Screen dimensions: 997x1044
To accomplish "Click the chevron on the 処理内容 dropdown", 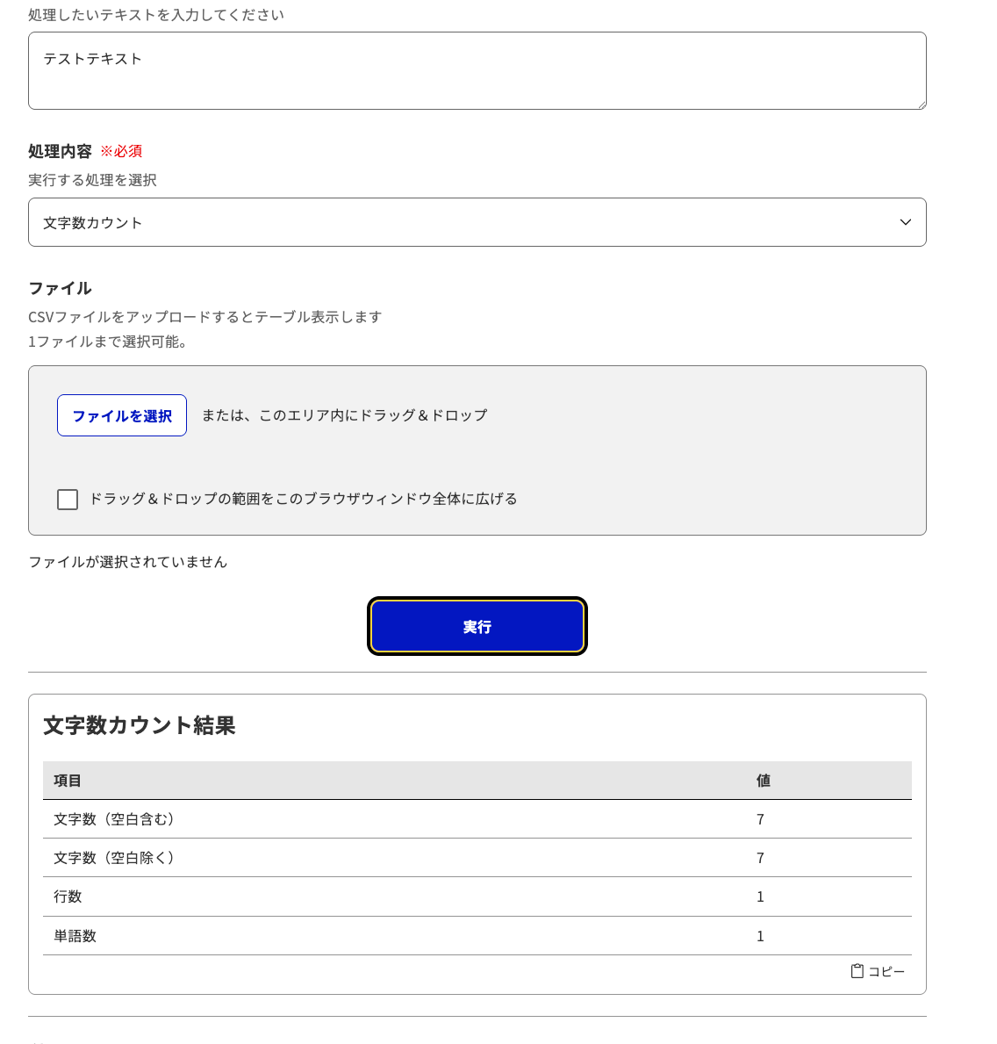I will tap(905, 222).
